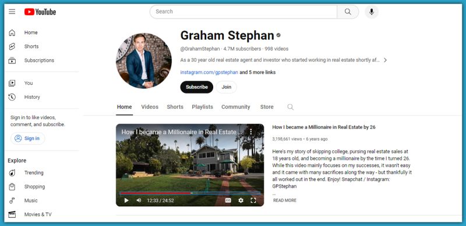Click the '3,198,661 views' text
The width and height of the screenshot is (466, 226).
pyautogui.click(x=287, y=139)
